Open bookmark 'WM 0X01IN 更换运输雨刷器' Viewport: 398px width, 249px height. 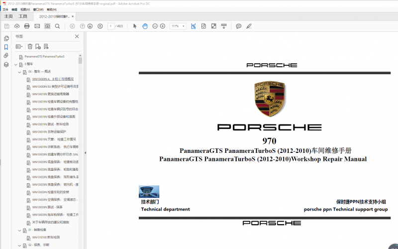[x=51, y=94]
